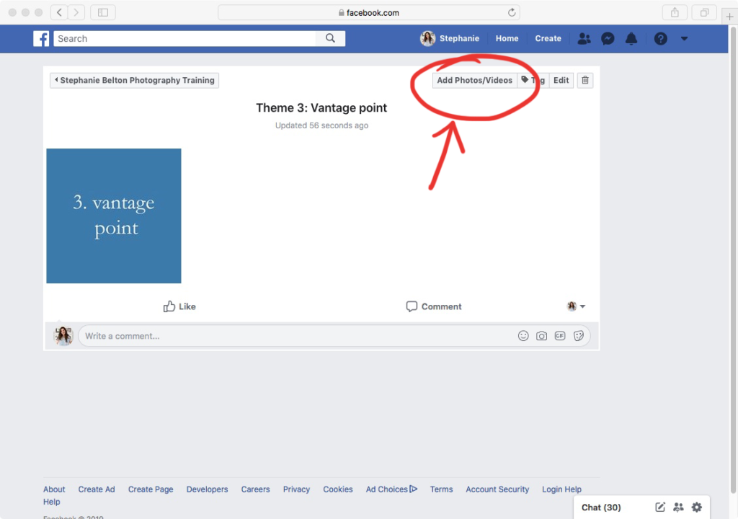Go to Home in top bar
Viewport: 738px width, 519px height.
(x=507, y=39)
